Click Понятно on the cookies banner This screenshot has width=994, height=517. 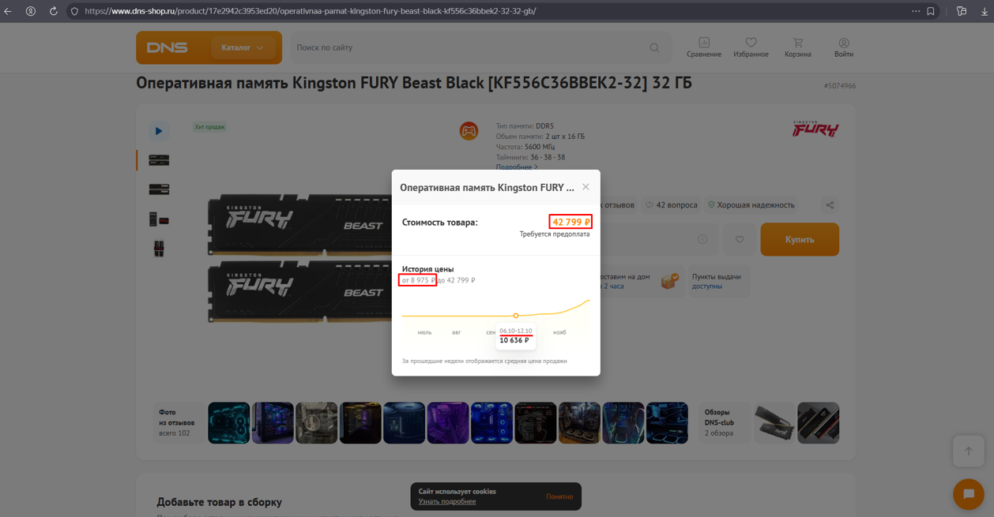pos(559,496)
